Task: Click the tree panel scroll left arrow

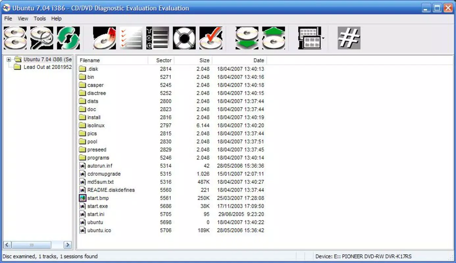Action: (x=7, y=245)
